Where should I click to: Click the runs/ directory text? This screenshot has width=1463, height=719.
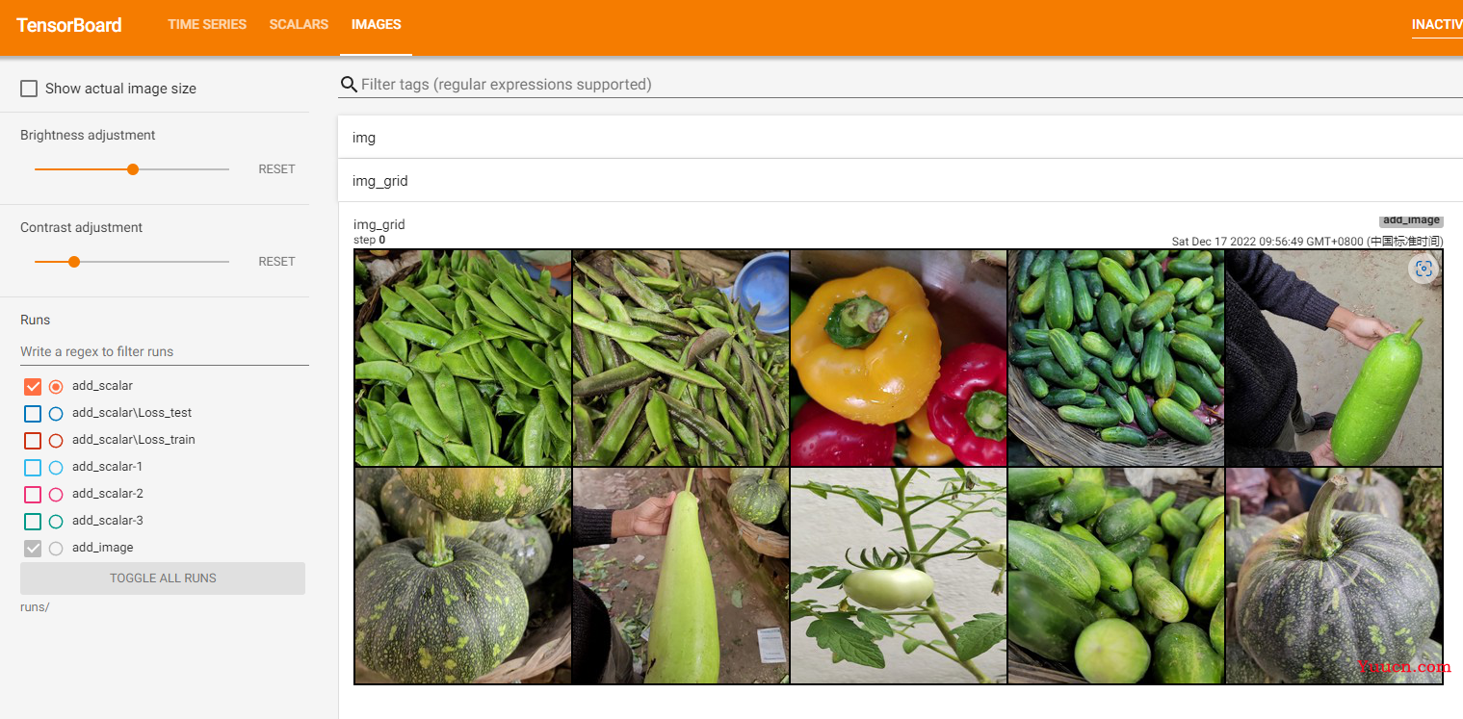point(35,607)
